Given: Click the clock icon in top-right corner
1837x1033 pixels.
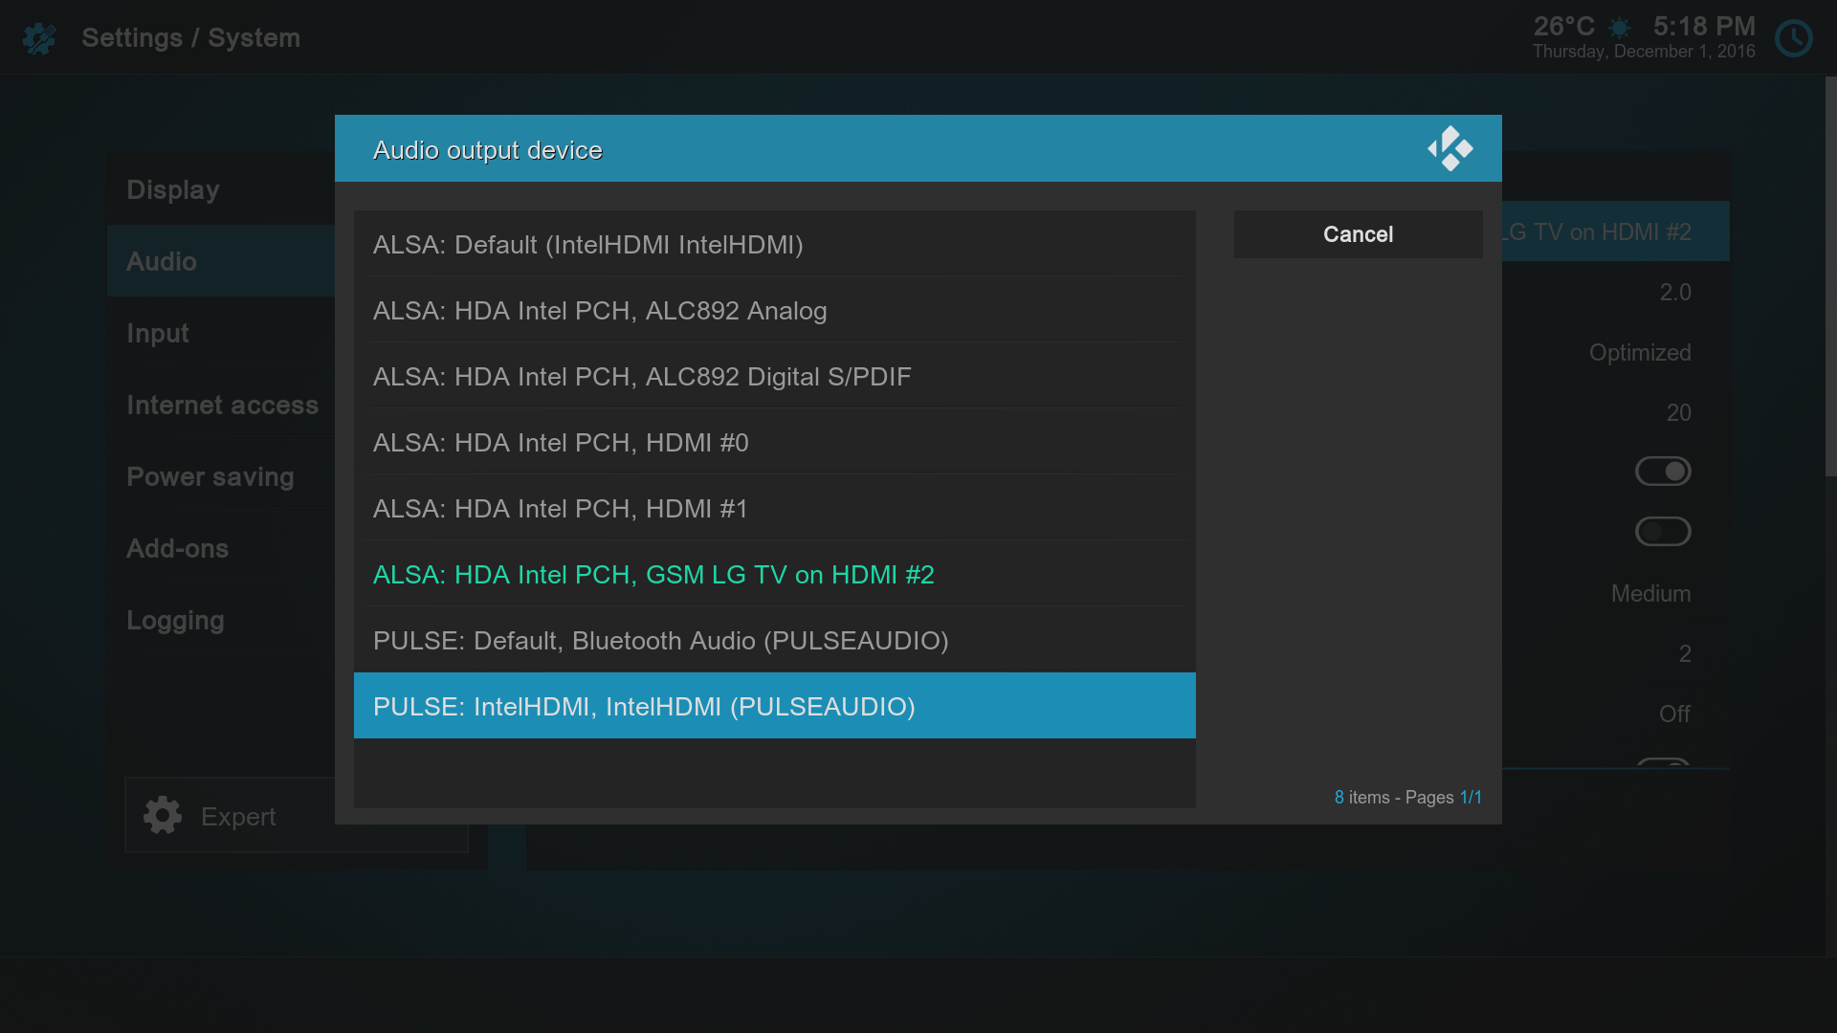Looking at the screenshot, I should point(1793,38).
